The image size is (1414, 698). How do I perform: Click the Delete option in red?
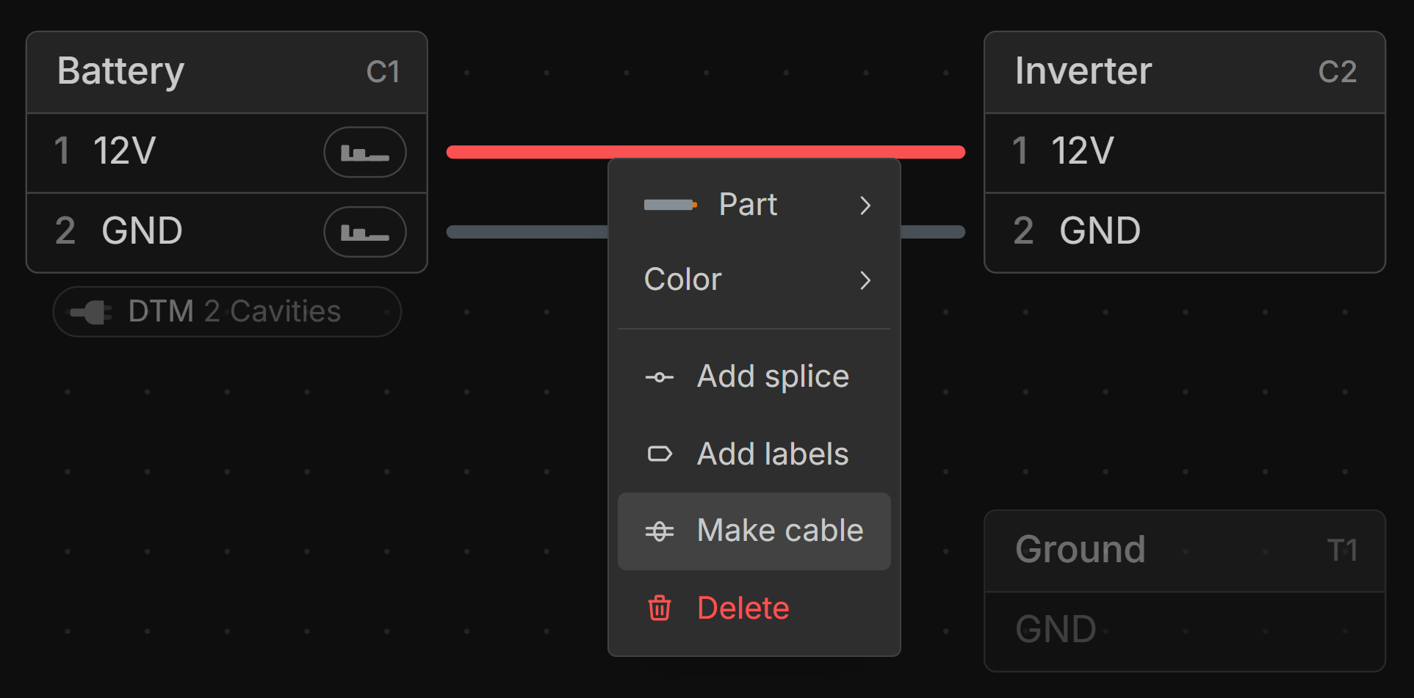[743, 608]
